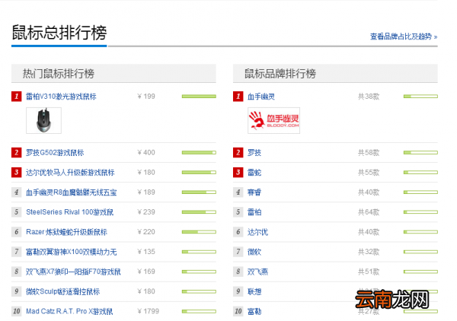The image size is (457, 321).
Task: Open the 雷蛇 brand link
Action: (254, 172)
